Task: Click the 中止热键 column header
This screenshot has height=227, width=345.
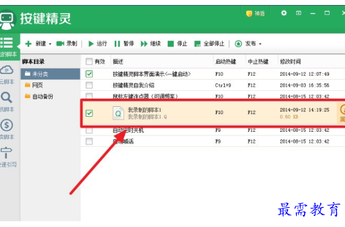Action: pyautogui.click(x=258, y=61)
